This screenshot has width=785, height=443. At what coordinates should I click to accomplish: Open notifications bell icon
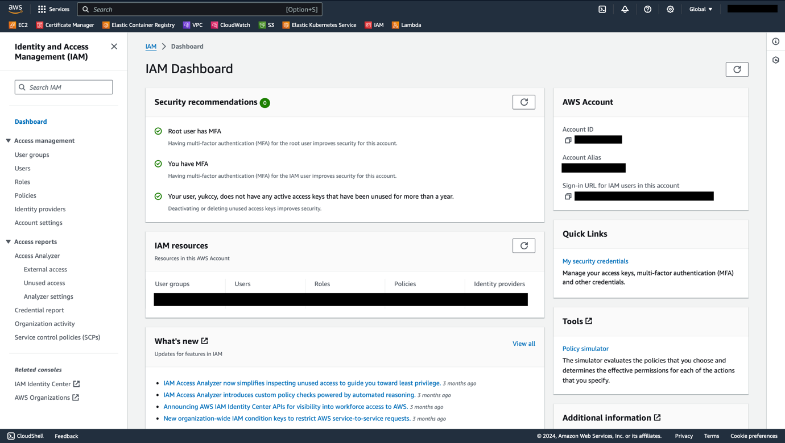pyautogui.click(x=625, y=9)
